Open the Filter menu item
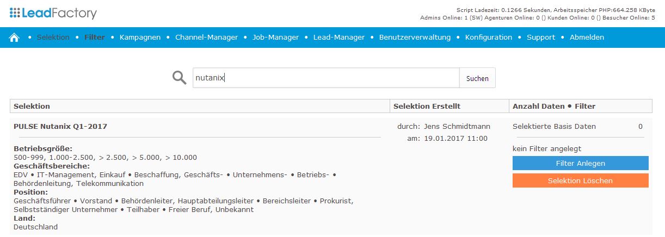The image size is (665, 237). pyautogui.click(x=95, y=38)
